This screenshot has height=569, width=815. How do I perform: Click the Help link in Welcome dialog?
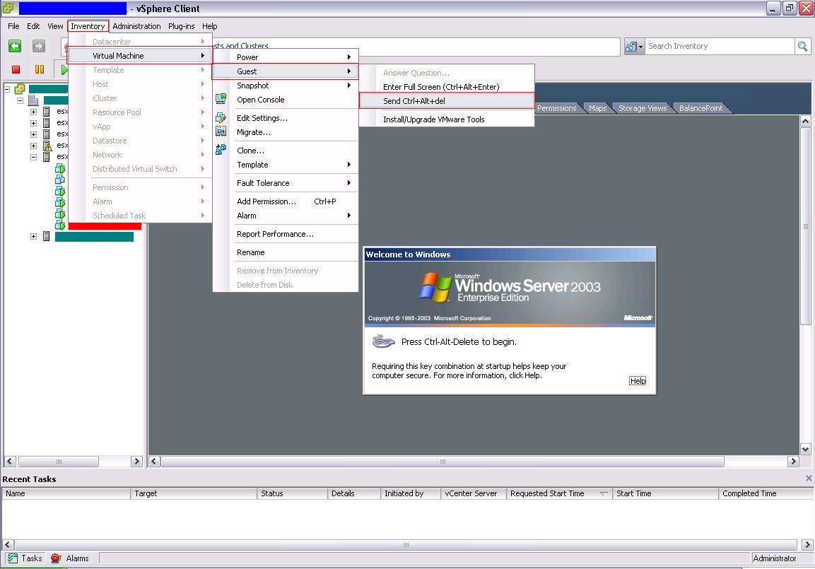click(x=638, y=380)
